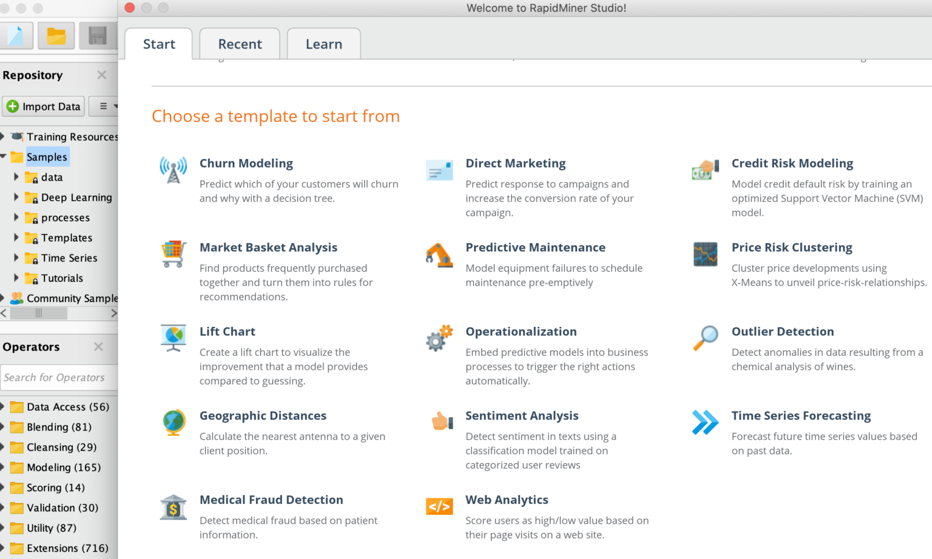Expand the Deep Learning folder
Viewport: 932px width, 559px height.
coord(16,197)
